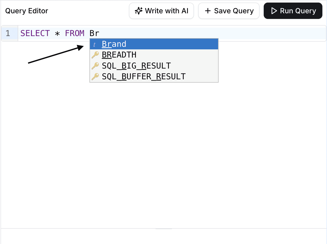Pick the SQL_BUFFER_RESULT autocomplete suggestion
This screenshot has height=244, width=327.
[154, 76]
